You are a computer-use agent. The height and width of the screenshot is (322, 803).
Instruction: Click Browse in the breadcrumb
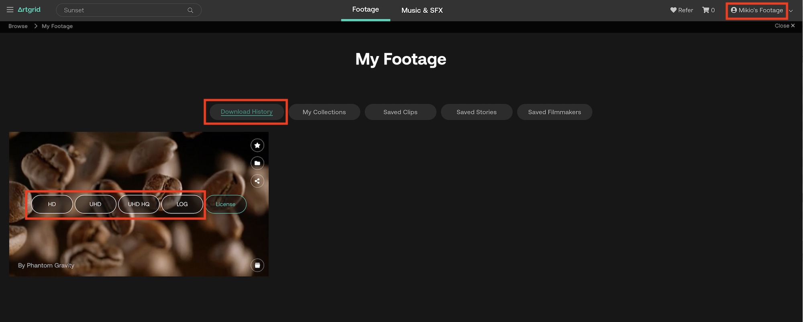tap(18, 26)
